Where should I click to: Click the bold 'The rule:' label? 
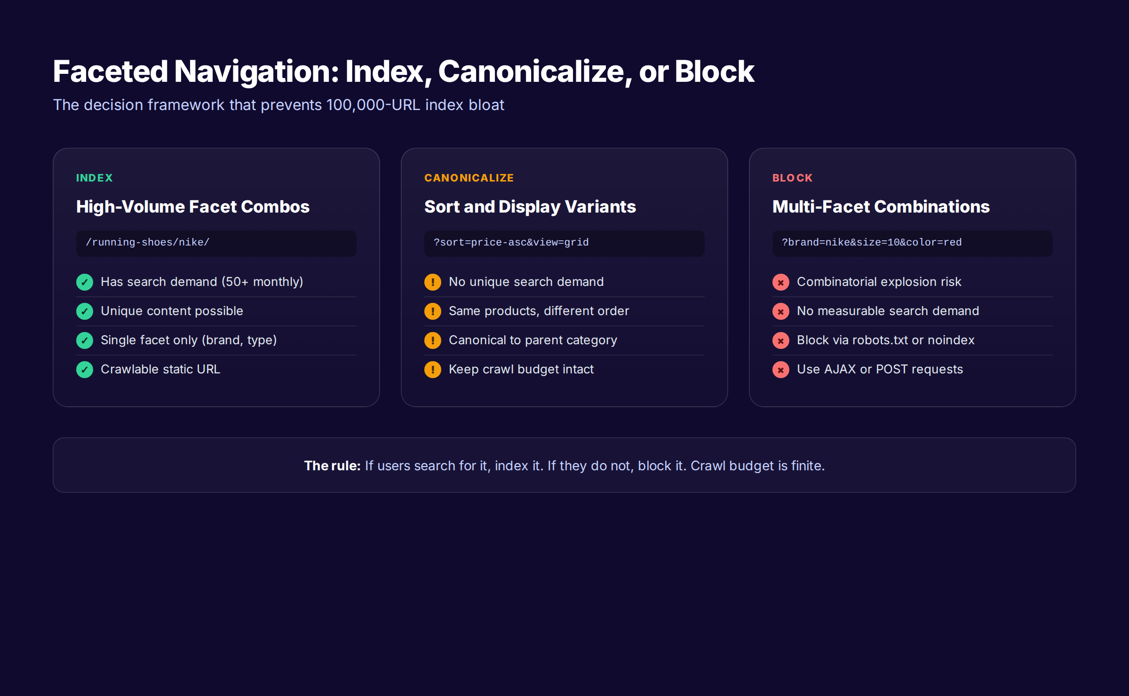(332, 466)
